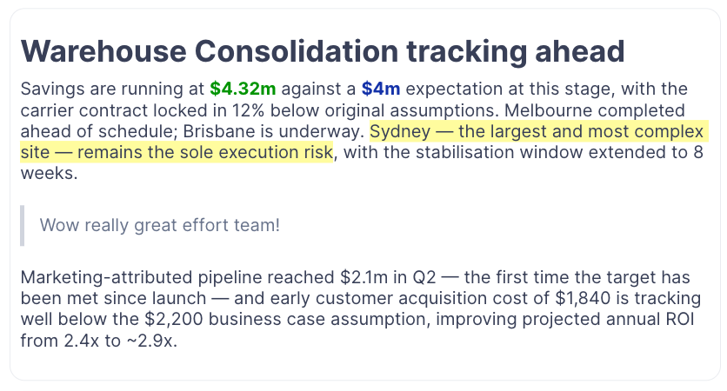Click the gray blockquote bar beside the quote
Viewport: 727px width, 391px height.
coord(23,225)
